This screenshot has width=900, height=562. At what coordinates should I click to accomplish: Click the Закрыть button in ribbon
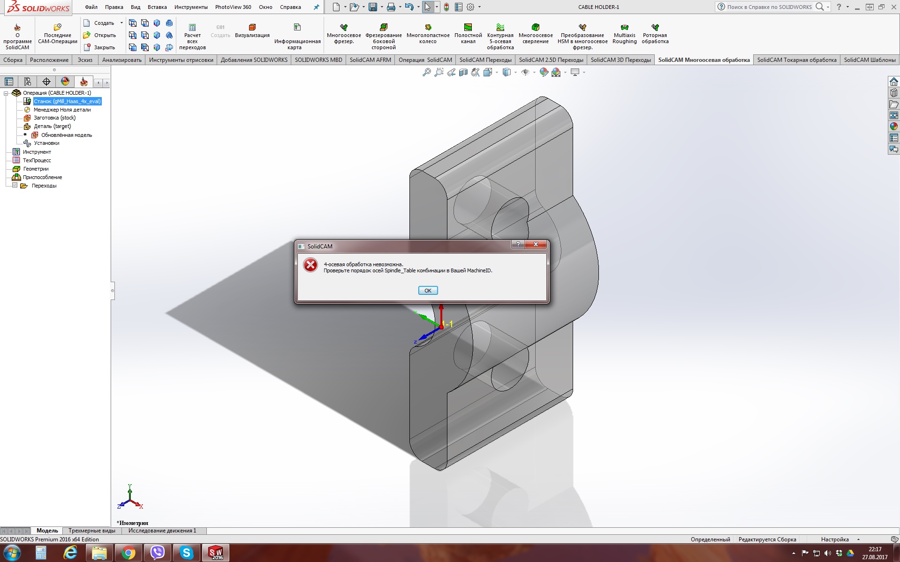click(99, 47)
